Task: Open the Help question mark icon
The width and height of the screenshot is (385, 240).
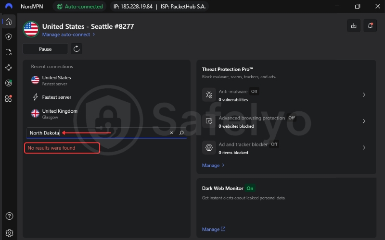Action: pyautogui.click(x=9, y=216)
